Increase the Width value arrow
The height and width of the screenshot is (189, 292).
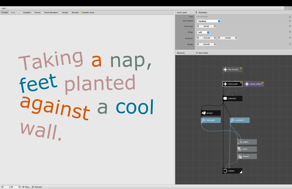[x=215, y=44]
